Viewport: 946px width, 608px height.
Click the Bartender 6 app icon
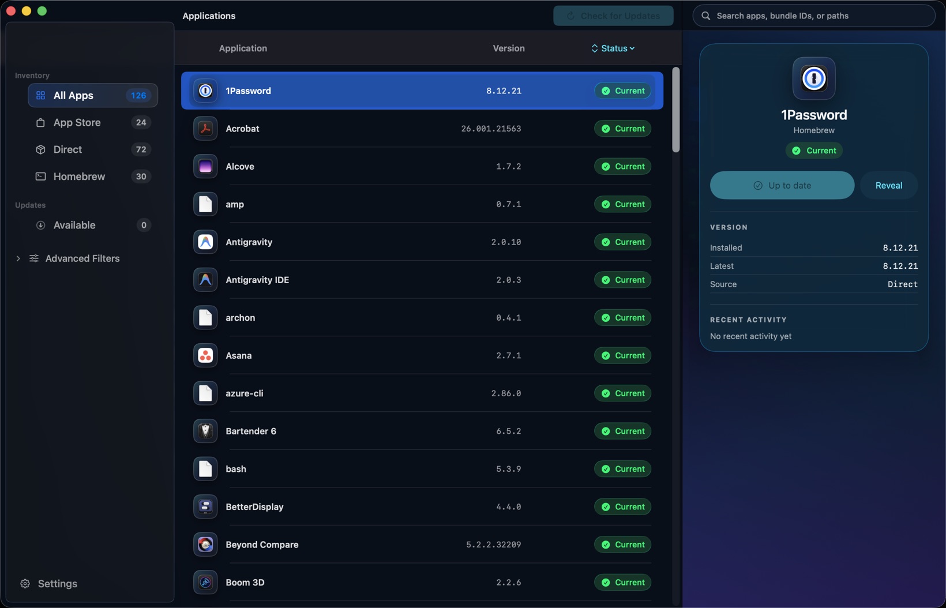tap(205, 431)
